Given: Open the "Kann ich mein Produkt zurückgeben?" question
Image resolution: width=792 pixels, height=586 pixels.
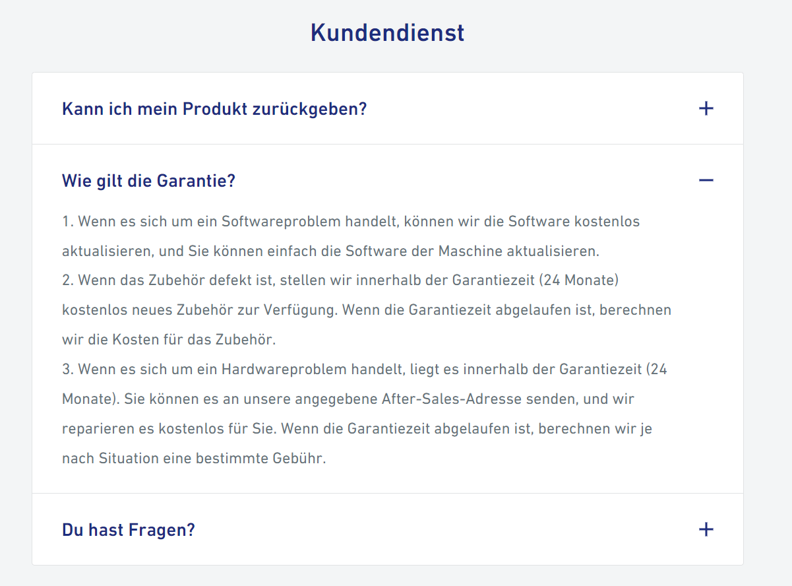Looking at the screenshot, I should click(x=214, y=108).
